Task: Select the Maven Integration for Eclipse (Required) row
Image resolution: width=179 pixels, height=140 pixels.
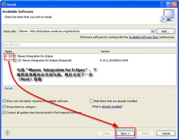Action: pos(89,60)
